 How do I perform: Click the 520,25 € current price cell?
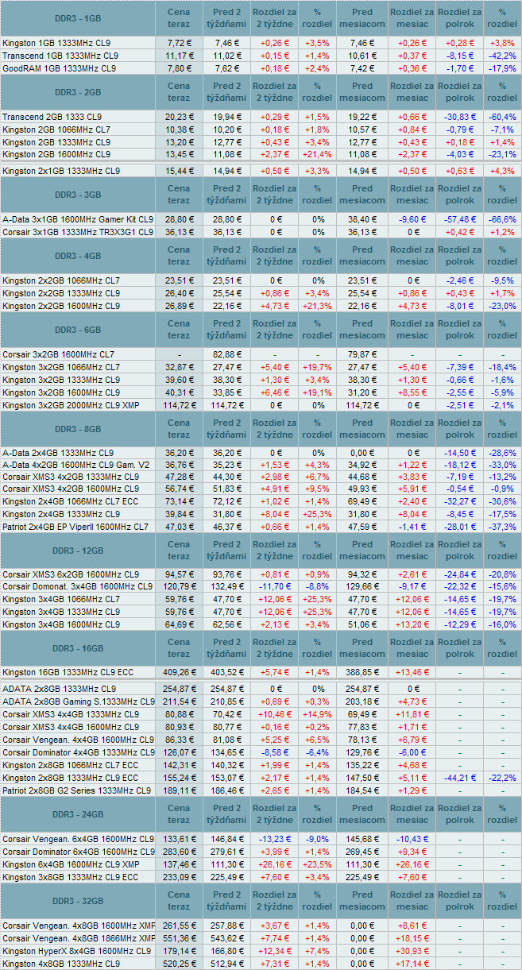tap(179, 964)
